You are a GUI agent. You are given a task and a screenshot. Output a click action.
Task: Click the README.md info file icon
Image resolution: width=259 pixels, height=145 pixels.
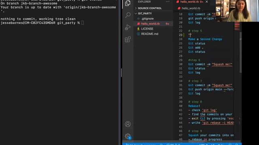pos(138,34)
